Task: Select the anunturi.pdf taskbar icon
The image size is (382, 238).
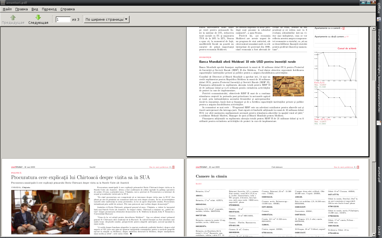Action: (379, 123)
